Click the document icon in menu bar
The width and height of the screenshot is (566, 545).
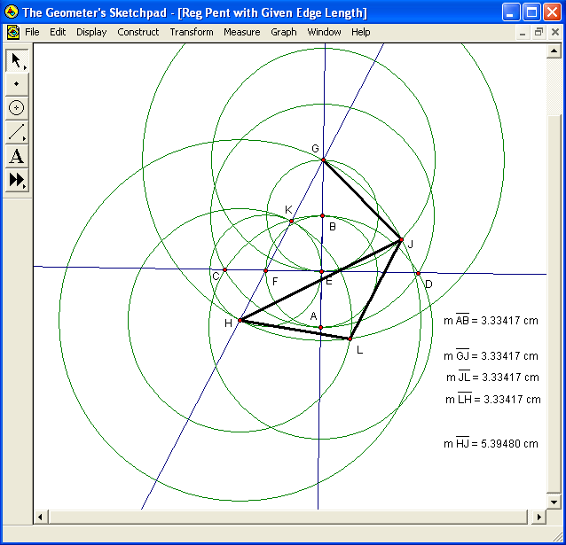click(12, 32)
